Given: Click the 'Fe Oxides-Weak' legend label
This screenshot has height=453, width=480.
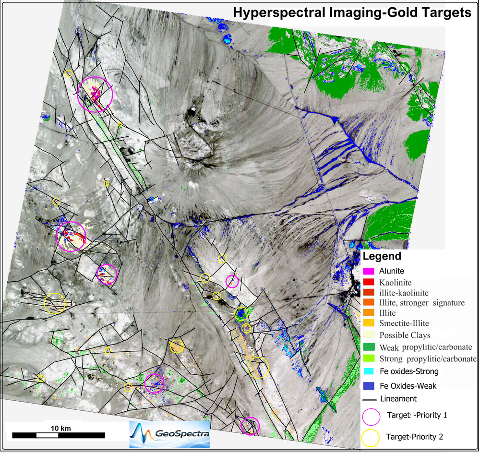Looking at the screenshot, I should [x=408, y=386].
